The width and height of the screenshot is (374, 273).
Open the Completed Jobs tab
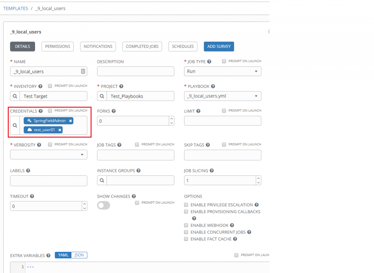point(142,46)
